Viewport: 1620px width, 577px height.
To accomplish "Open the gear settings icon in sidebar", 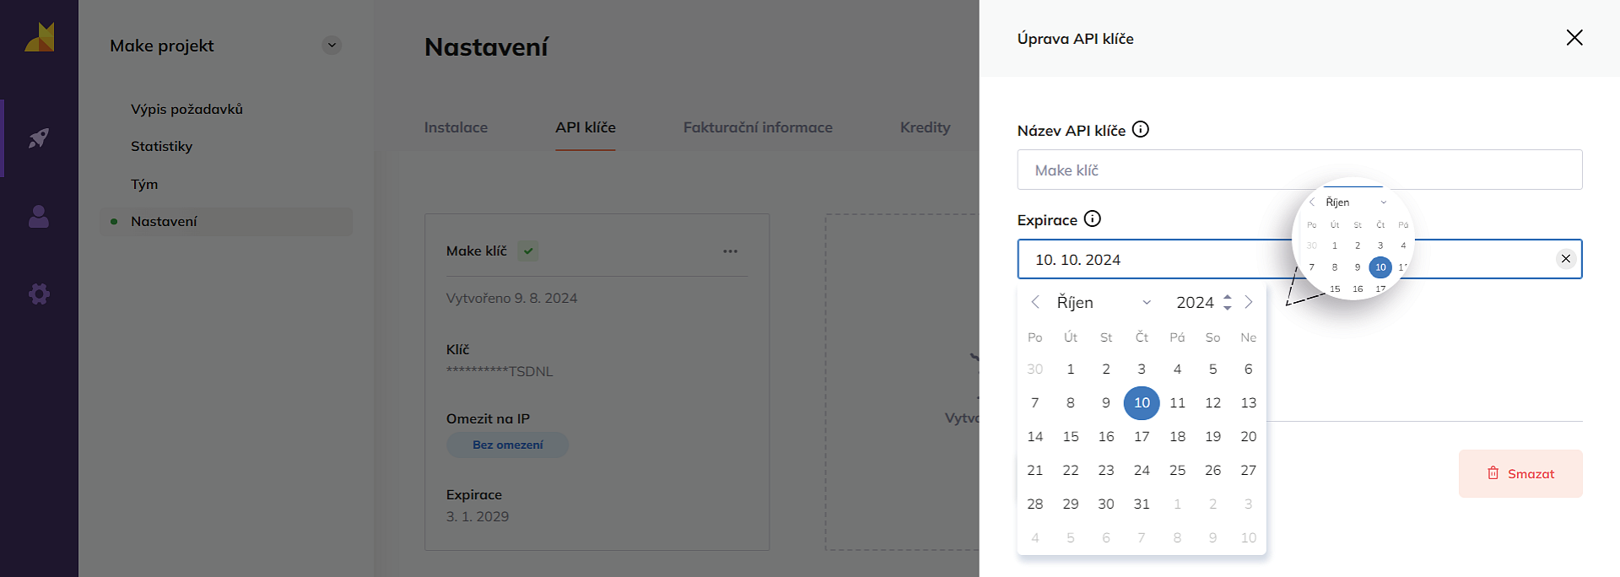I will (x=39, y=294).
